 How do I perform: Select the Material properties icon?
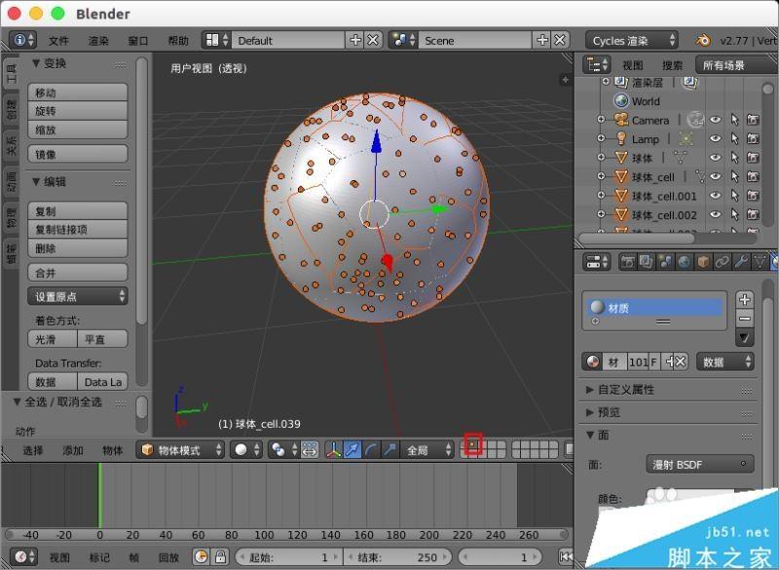pos(772,263)
